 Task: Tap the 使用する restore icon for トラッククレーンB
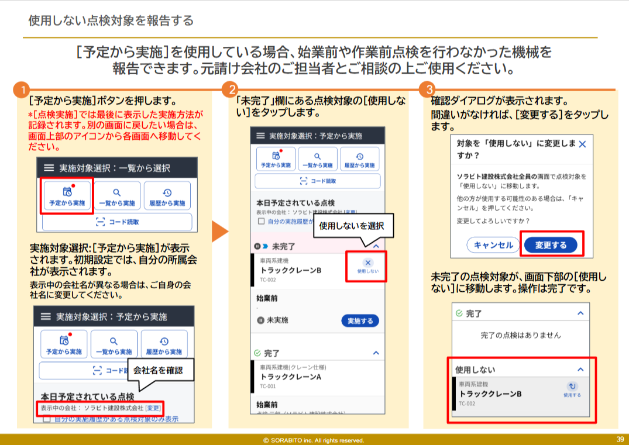pos(572,386)
